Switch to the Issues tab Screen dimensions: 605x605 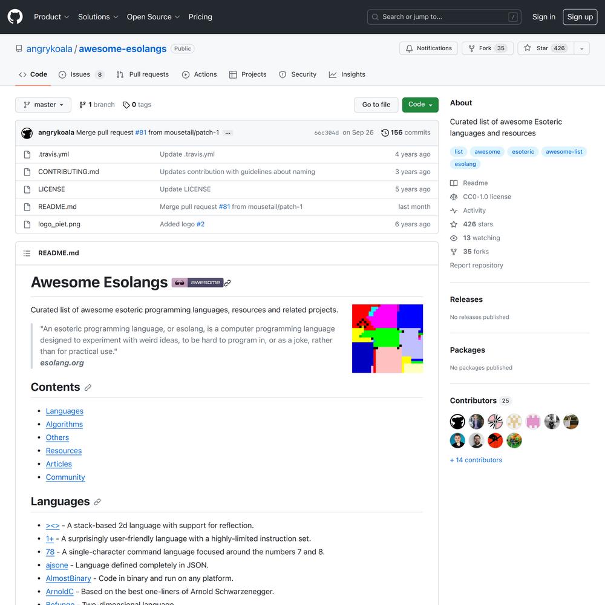coord(82,74)
